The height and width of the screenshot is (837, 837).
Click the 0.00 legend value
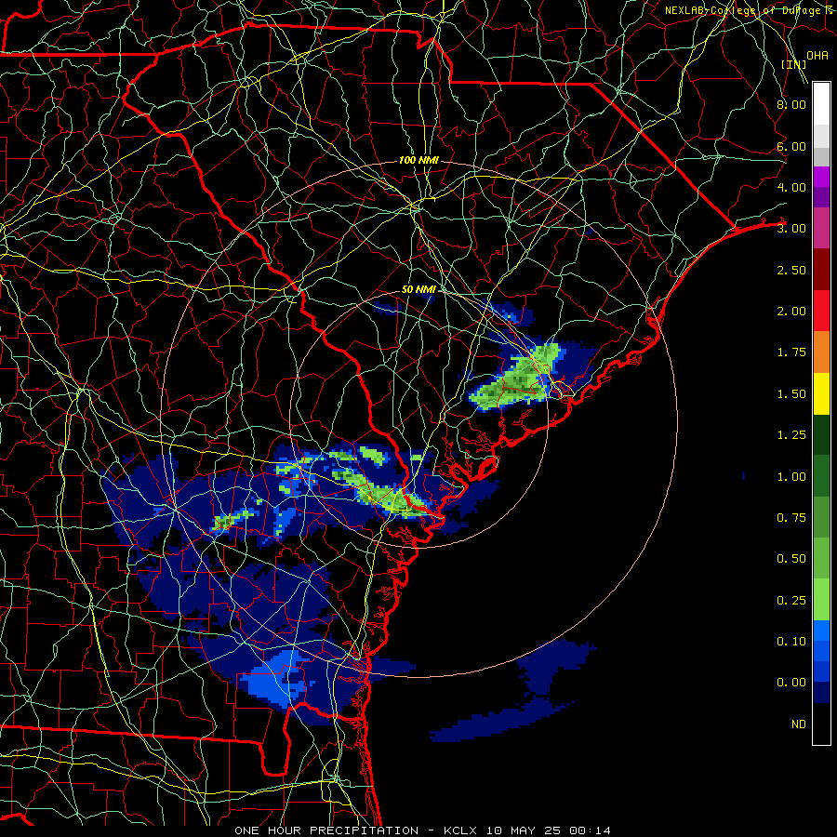pyautogui.click(x=791, y=683)
